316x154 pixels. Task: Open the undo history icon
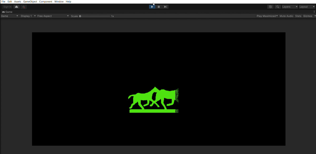point(270,7)
